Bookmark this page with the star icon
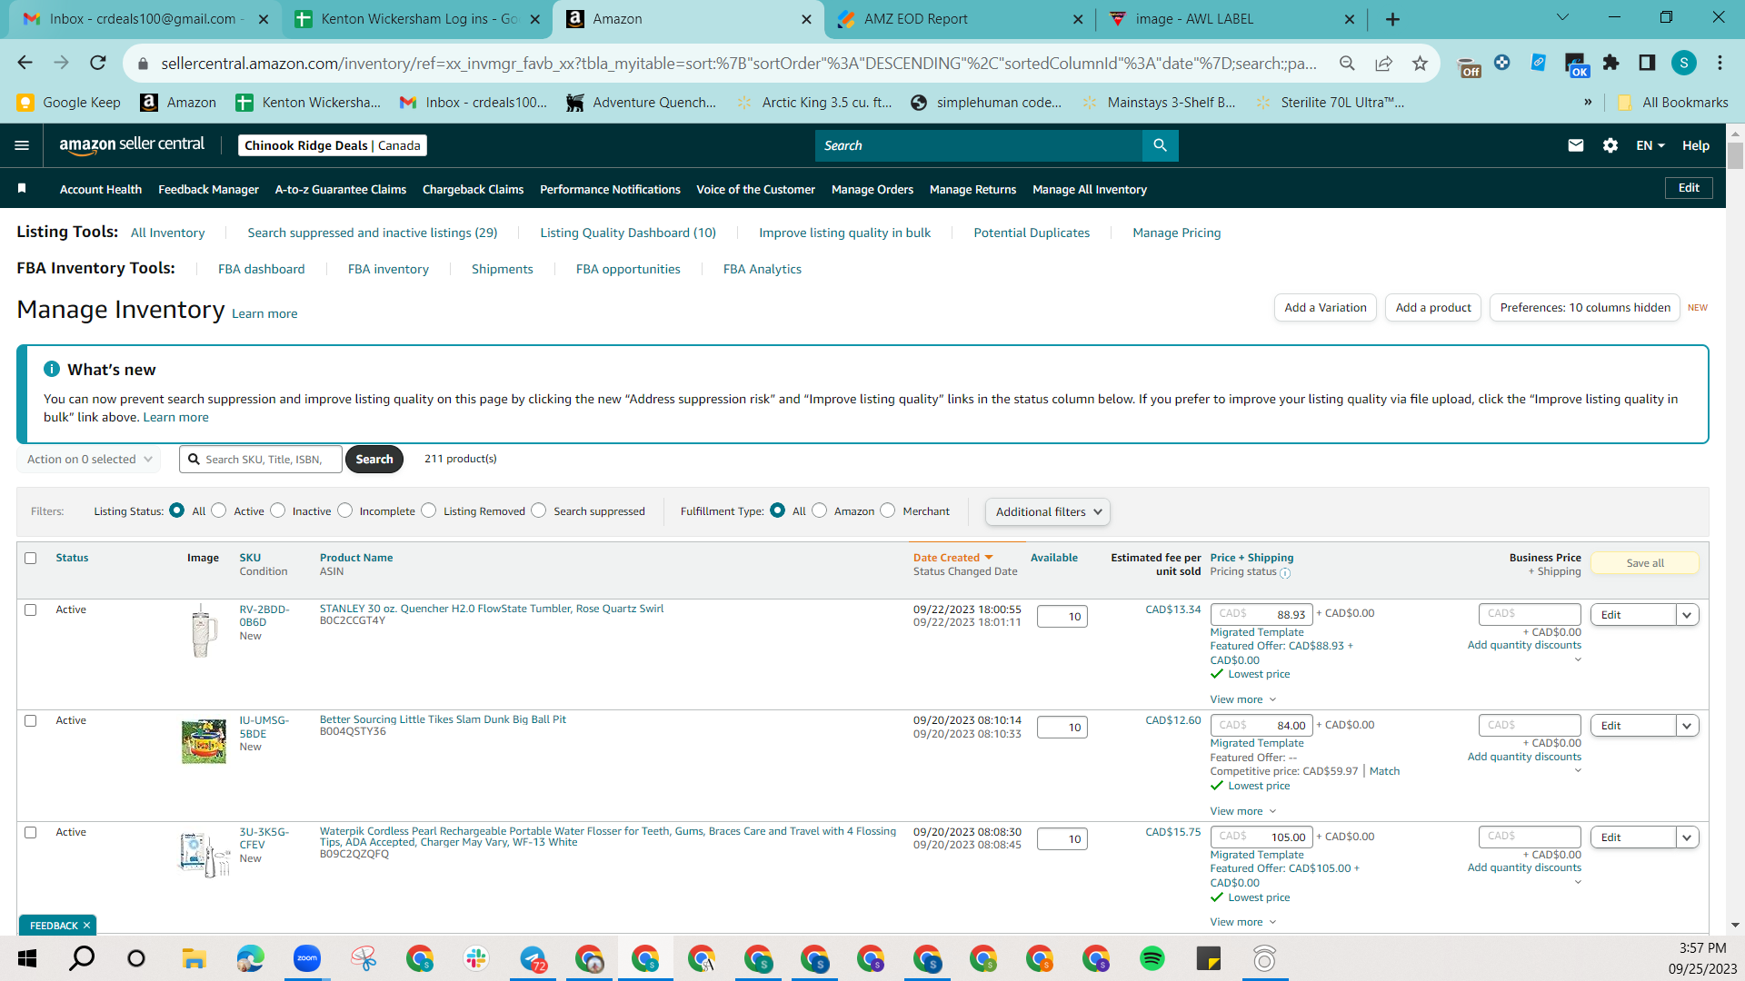 (x=1420, y=63)
